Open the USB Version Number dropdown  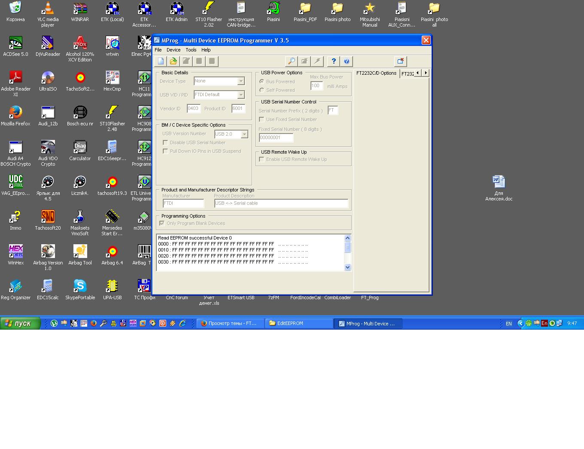coord(244,134)
